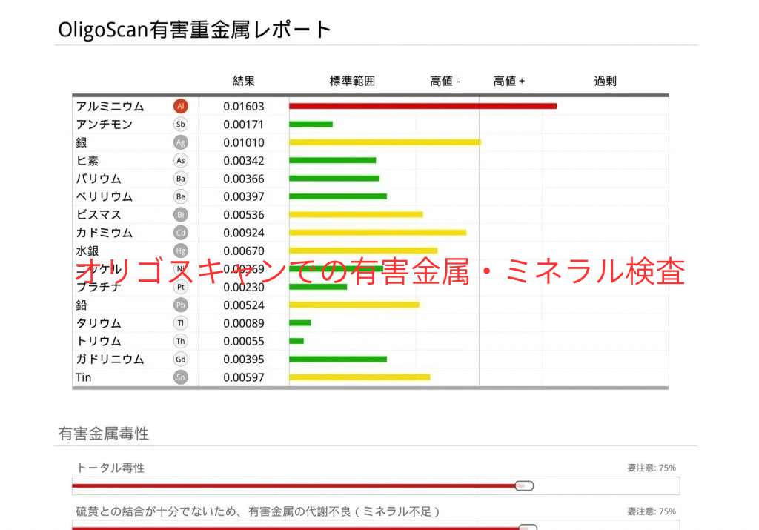Click the Gd gadolinium element badge
The height and width of the screenshot is (530, 759).
[x=181, y=360]
